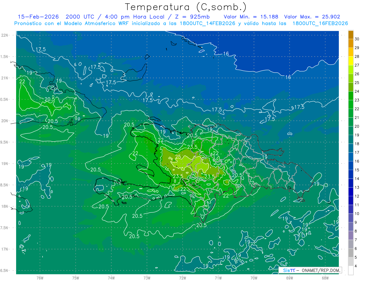Click colorbar label '13'
The image size is (365, 282).
click(357, 187)
